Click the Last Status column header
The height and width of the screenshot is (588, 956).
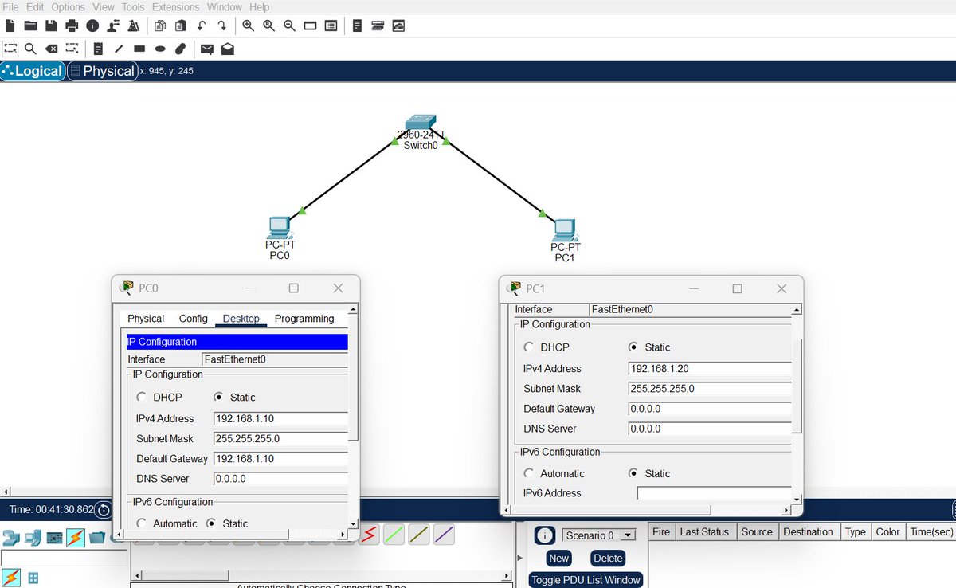tap(704, 532)
